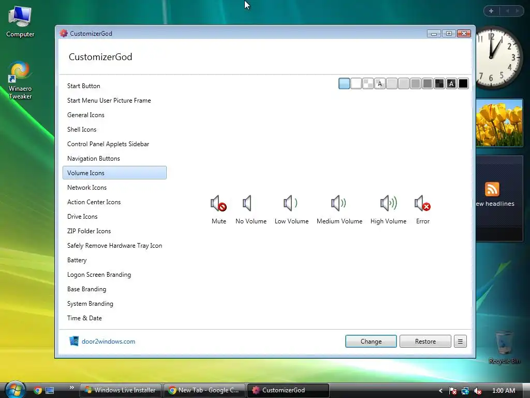Click CustomizerGod taskbar button
This screenshot has width=530, height=398.
(x=288, y=390)
